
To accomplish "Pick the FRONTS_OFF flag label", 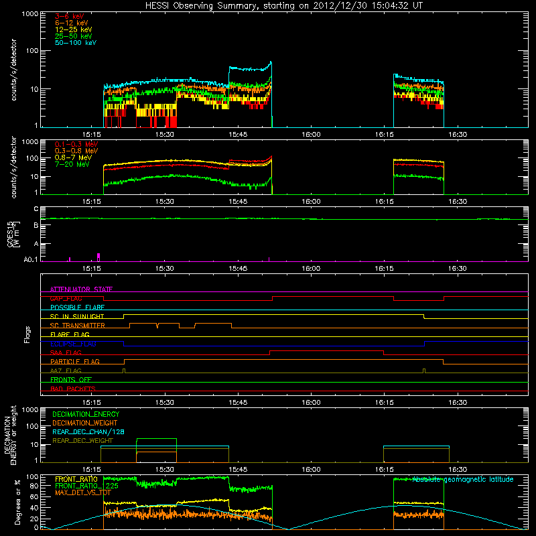I will [71, 380].
